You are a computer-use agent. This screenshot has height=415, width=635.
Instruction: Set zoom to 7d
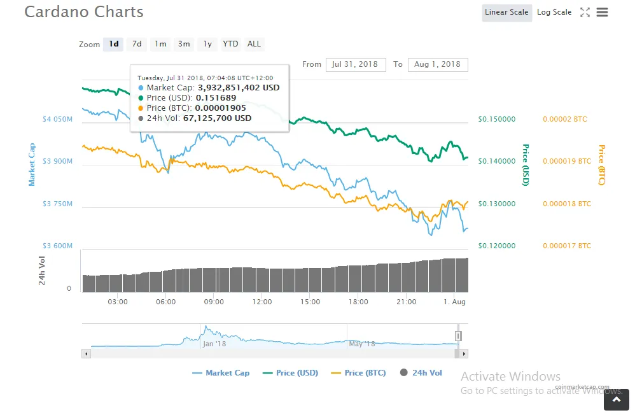137,44
